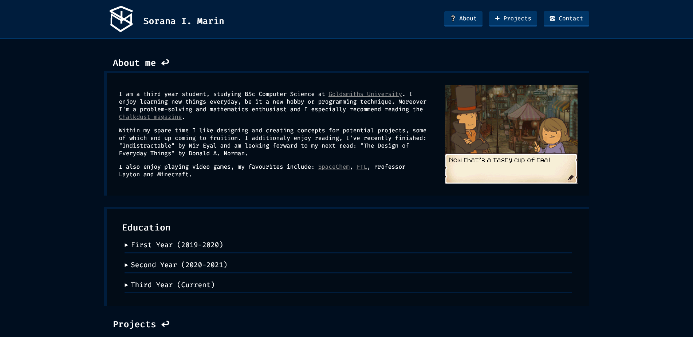Open the Contact nav button
The height and width of the screenshot is (337, 693).
click(566, 19)
